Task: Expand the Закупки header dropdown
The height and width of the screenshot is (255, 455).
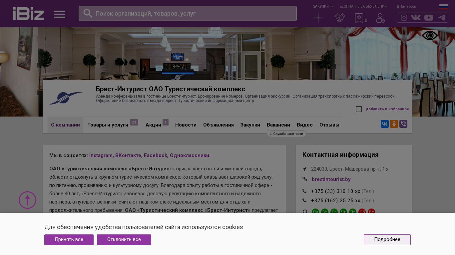Action: 323,7
